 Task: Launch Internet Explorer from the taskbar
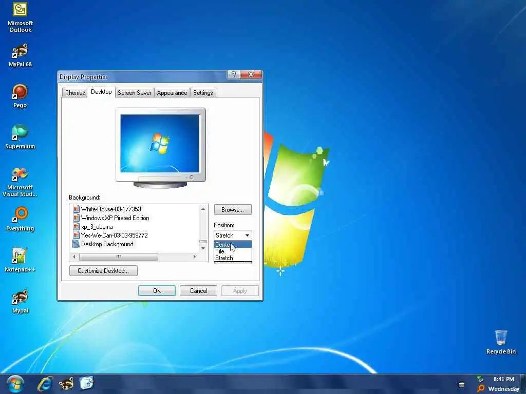click(x=45, y=384)
